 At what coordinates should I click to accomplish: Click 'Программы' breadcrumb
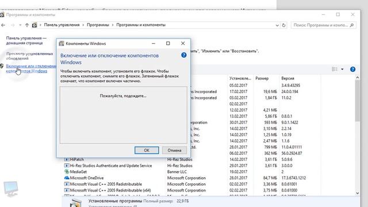point(98,25)
